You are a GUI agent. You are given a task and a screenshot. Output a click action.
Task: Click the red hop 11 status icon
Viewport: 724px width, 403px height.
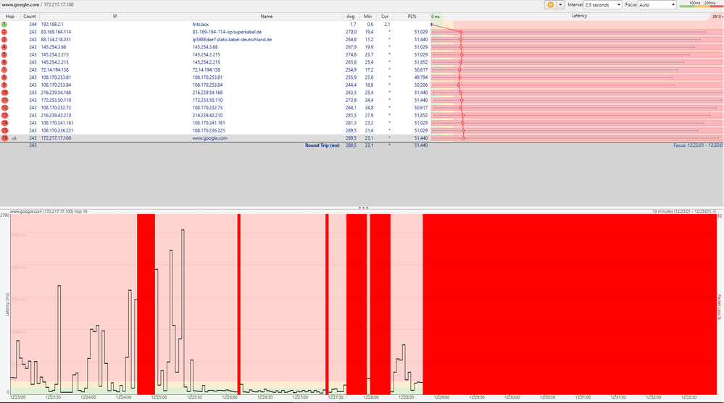pyautogui.click(x=4, y=100)
